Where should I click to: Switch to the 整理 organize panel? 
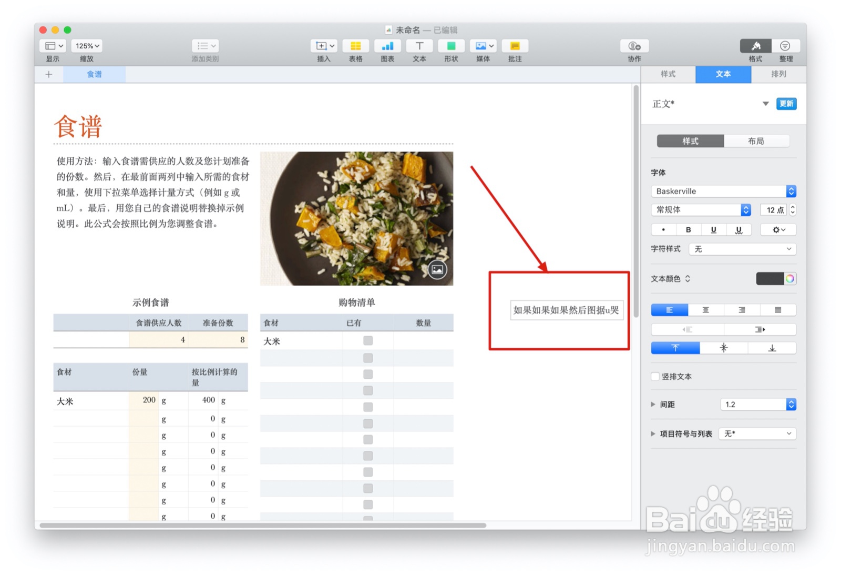tap(785, 46)
